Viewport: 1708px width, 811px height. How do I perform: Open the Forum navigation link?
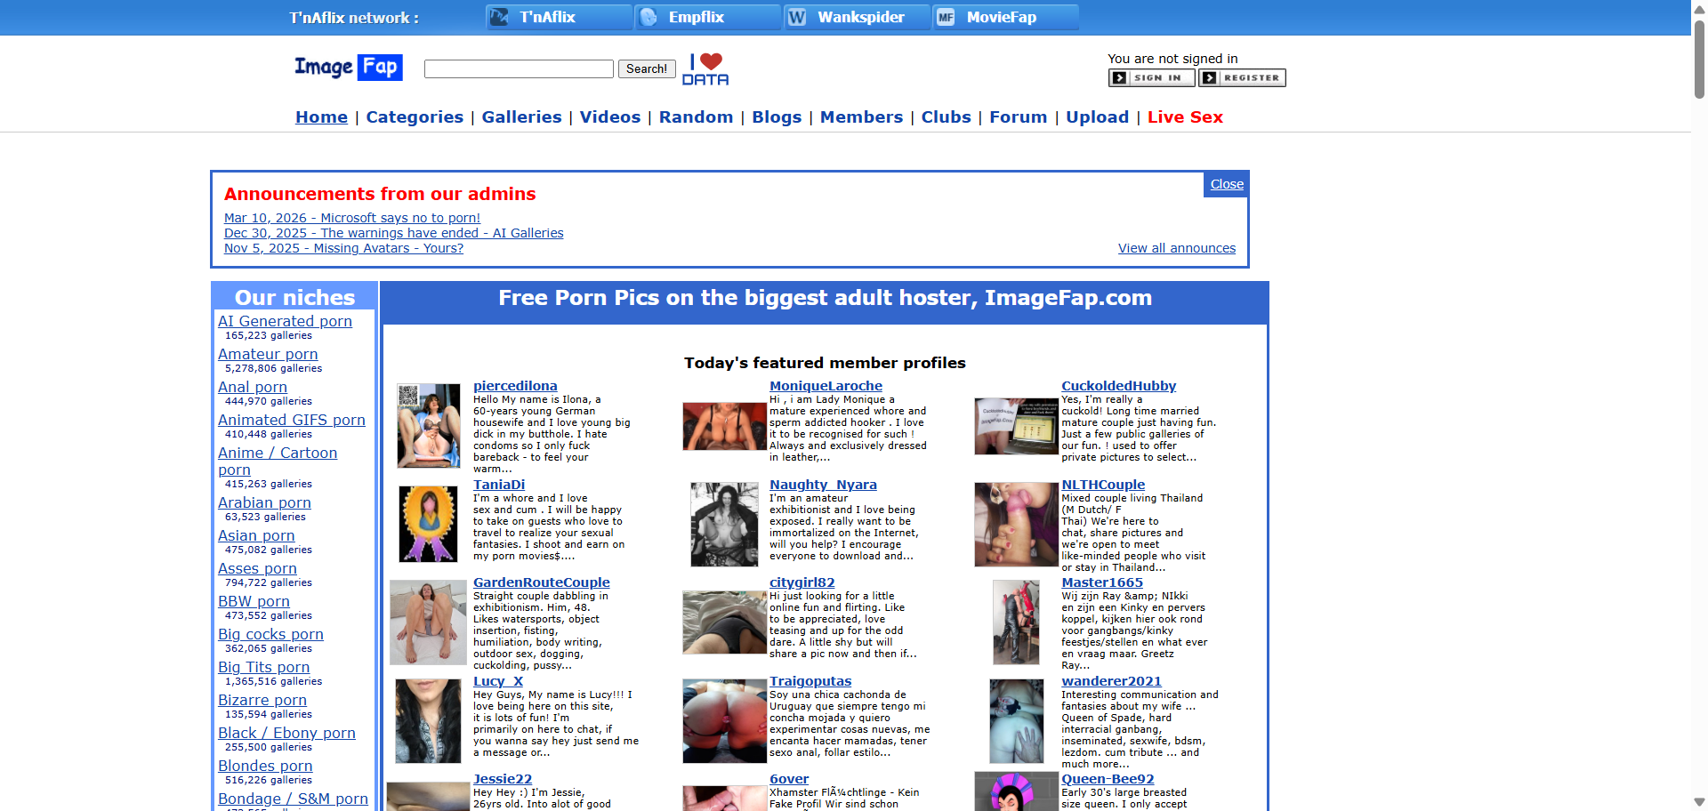coord(1018,116)
